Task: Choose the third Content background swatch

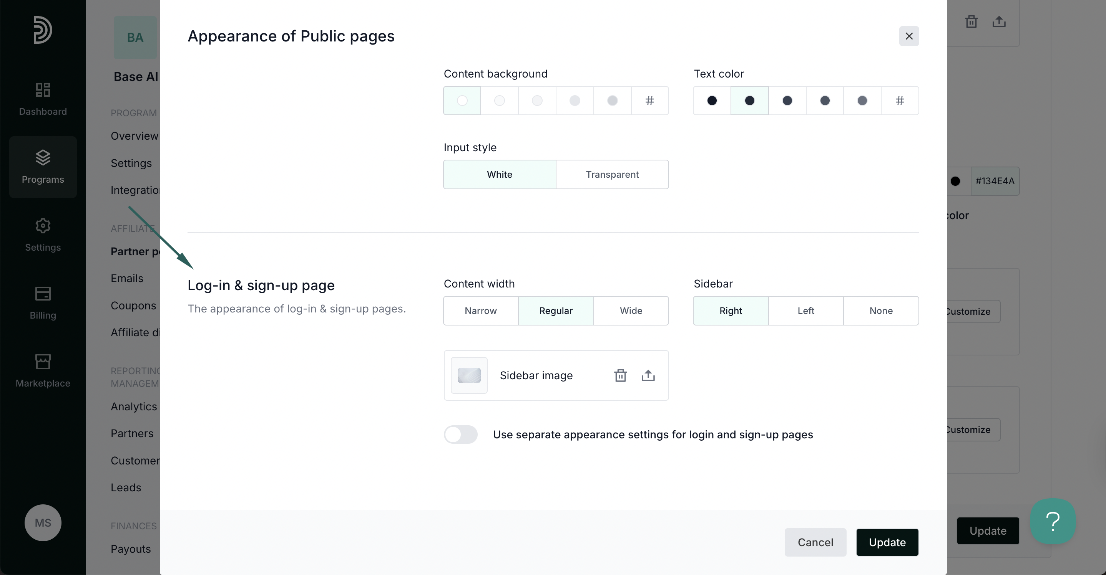Action: pyautogui.click(x=537, y=101)
